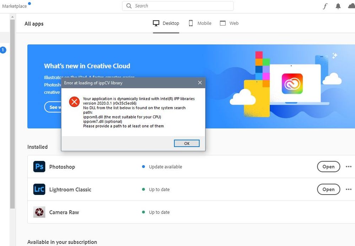Click the Creative Cloud logo in banner
The width and height of the screenshot is (355, 246).
292,84
